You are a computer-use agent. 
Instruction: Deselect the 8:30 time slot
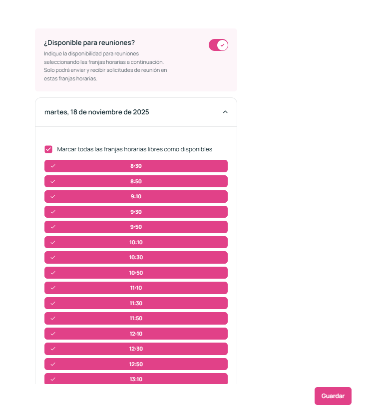[136, 166]
